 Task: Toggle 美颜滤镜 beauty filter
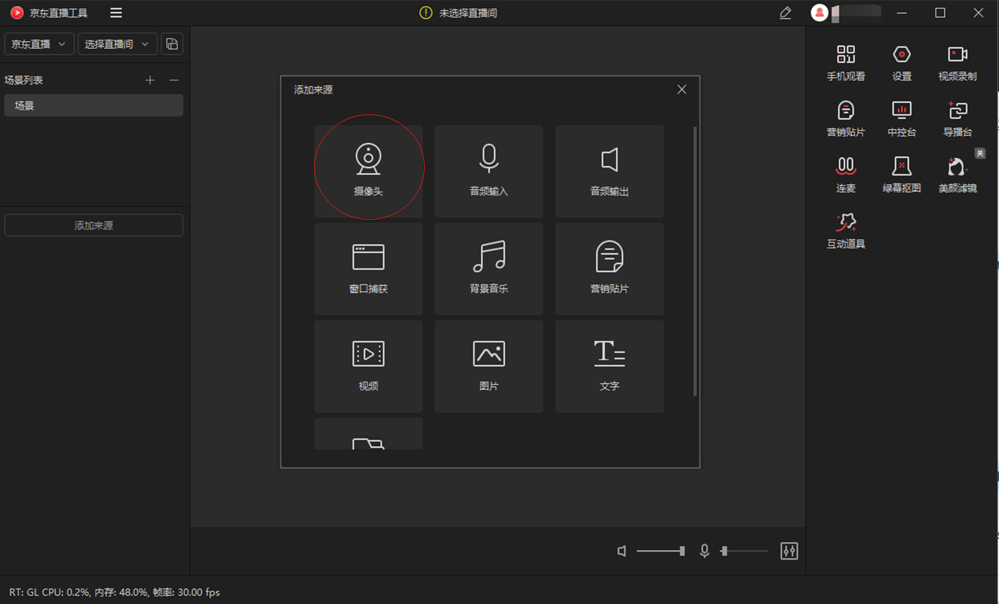click(x=957, y=174)
